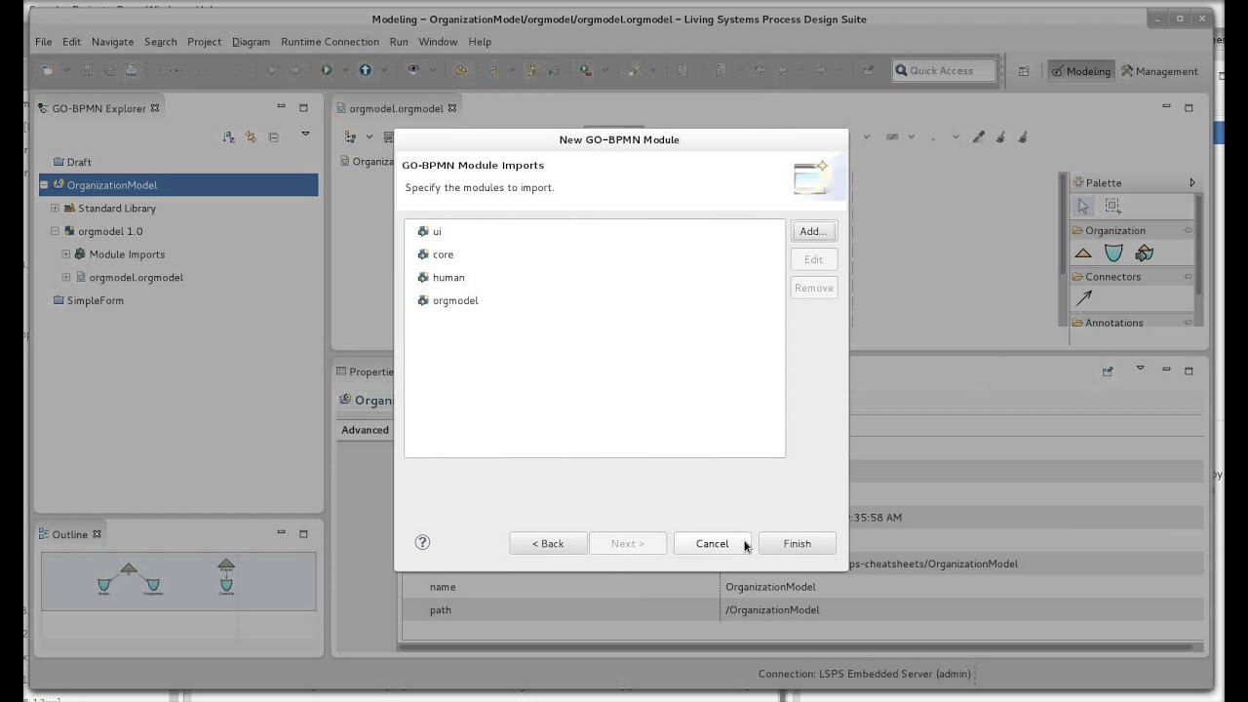
Task: Click the Add... button
Action: 813,231
